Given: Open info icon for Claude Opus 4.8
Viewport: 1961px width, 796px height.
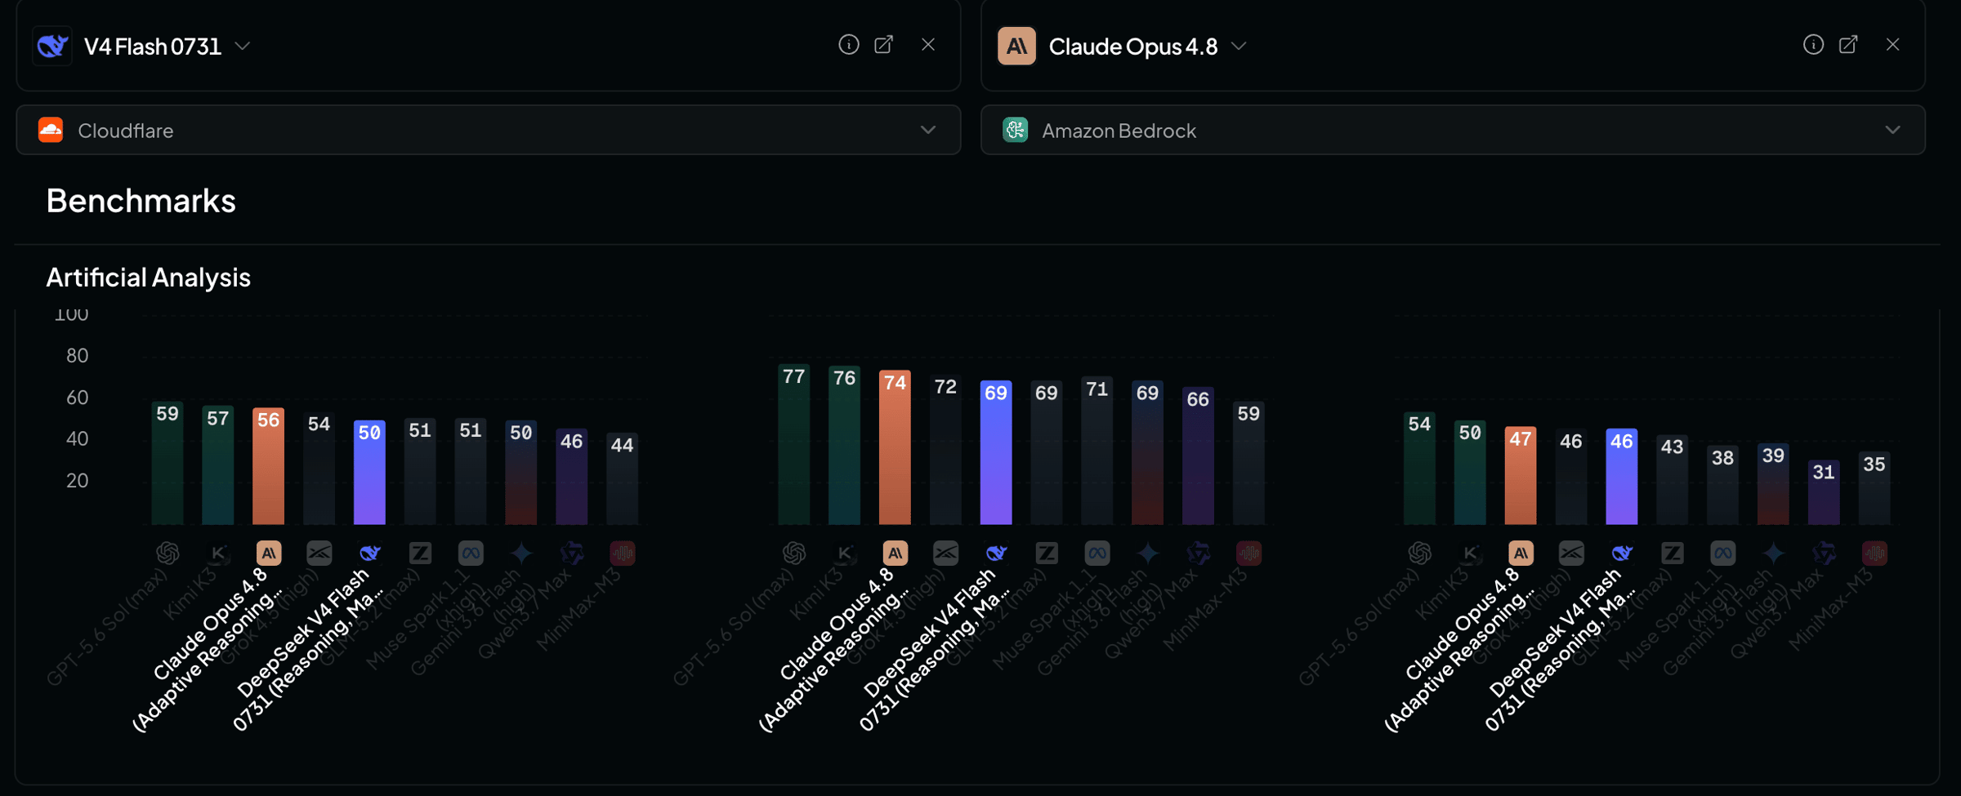Looking at the screenshot, I should [x=1813, y=45].
